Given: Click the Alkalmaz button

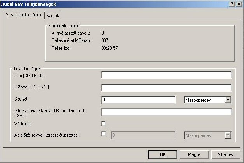Looking at the screenshot, I should (226, 154).
